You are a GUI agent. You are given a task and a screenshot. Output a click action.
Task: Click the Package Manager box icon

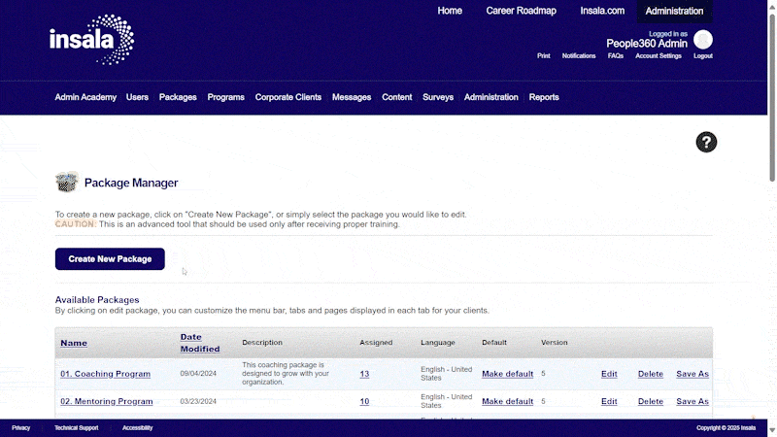[66, 182]
